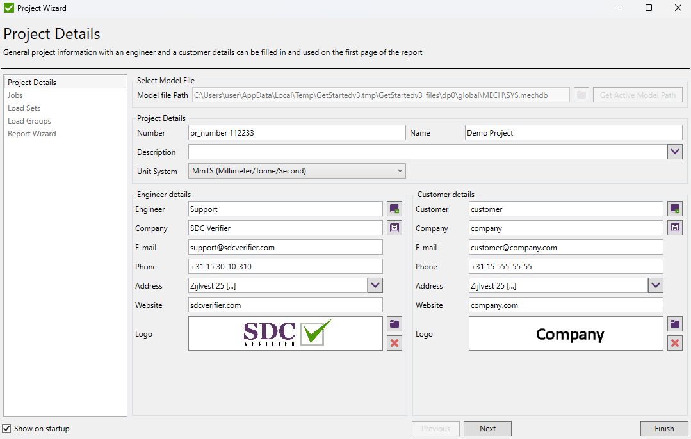691x439 pixels.
Task: Save the customer company details
Action: click(674, 227)
